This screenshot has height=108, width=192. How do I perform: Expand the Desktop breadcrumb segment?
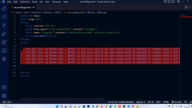pyautogui.click(x=48, y=13)
